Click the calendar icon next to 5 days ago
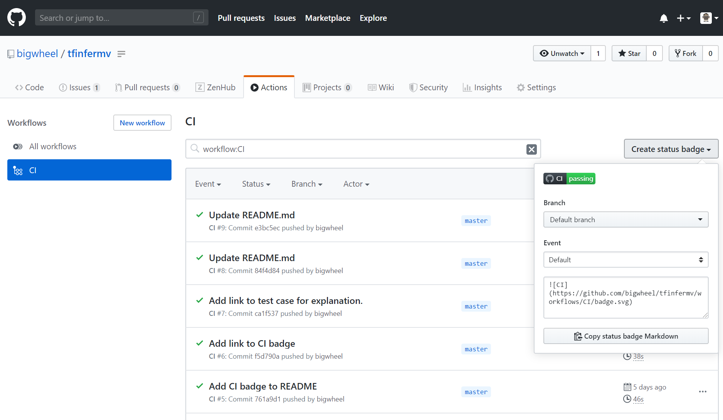 (x=627, y=387)
